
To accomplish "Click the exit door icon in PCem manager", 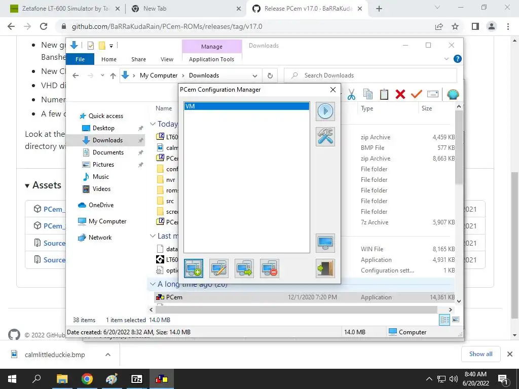I will [x=325, y=268].
